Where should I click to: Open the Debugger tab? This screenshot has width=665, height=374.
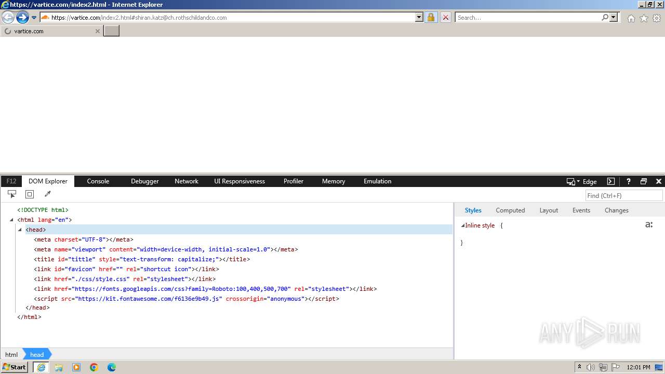145,181
